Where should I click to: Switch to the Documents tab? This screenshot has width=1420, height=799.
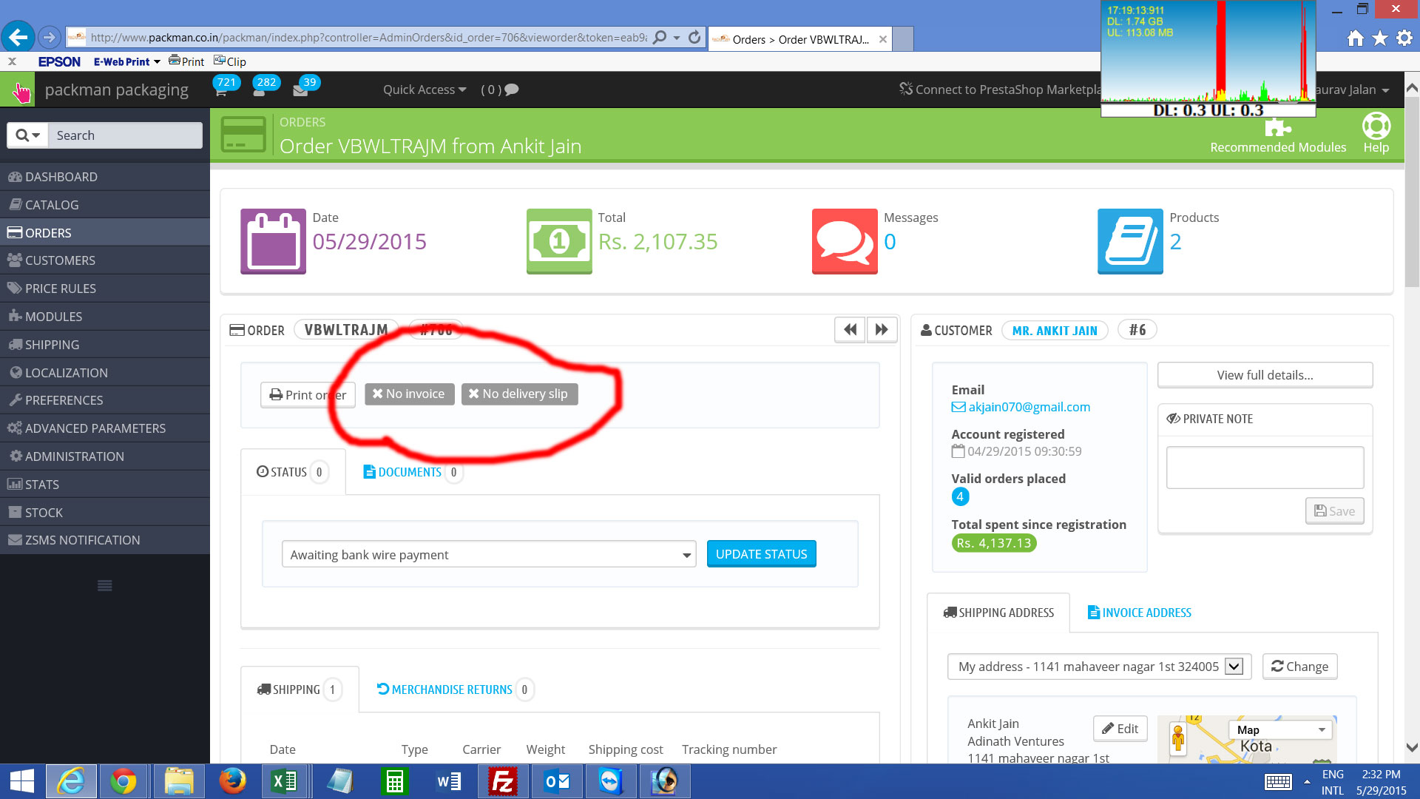coord(409,472)
